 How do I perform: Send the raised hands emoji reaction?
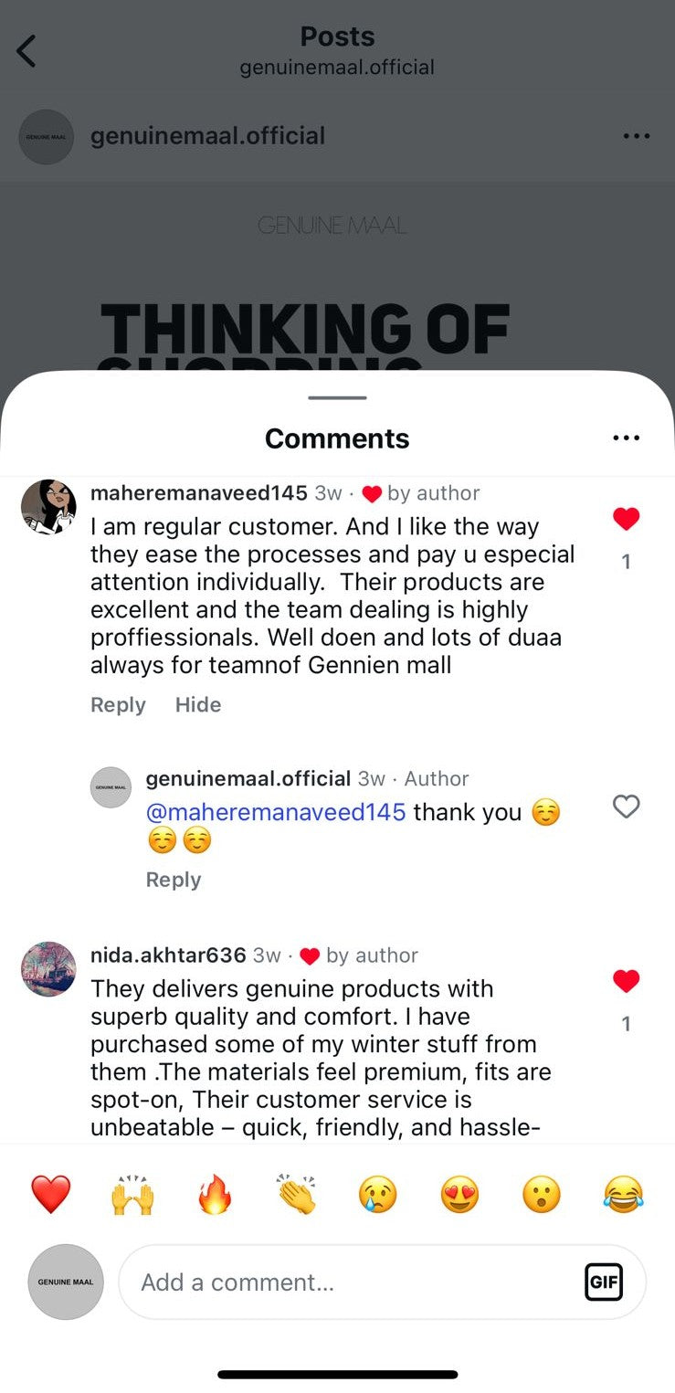point(132,1194)
